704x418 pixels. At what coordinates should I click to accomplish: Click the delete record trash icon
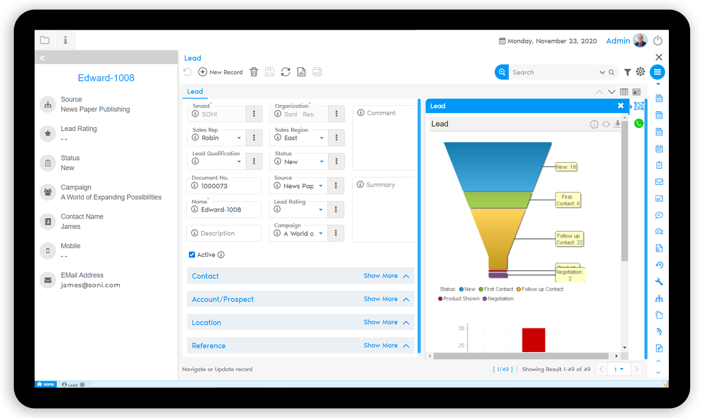tap(254, 72)
